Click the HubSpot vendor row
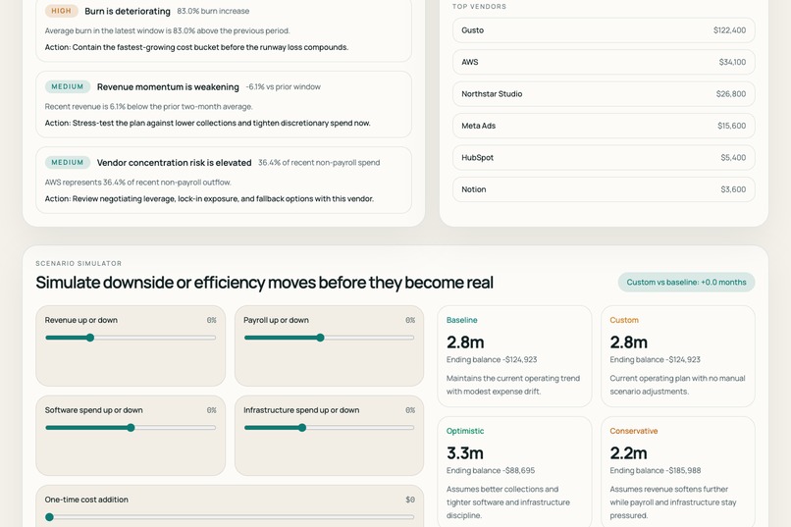This screenshot has height=527, width=791. [604, 157]
